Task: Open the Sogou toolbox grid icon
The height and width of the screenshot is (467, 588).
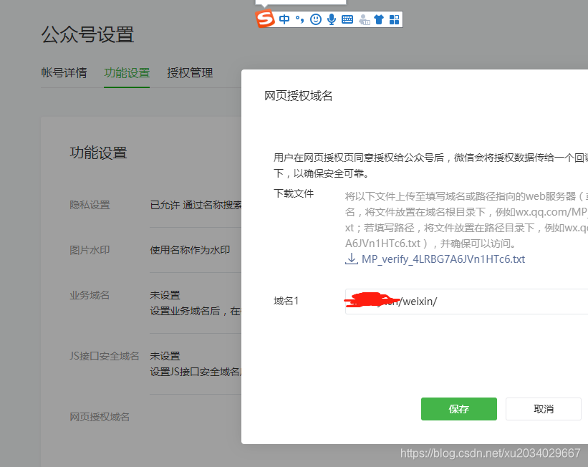Action: (395, 19)
